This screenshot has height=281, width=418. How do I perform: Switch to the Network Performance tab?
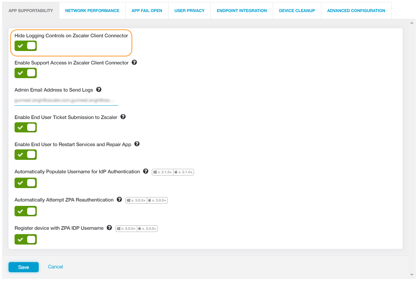pyautogui.click(x=92, y=10)
